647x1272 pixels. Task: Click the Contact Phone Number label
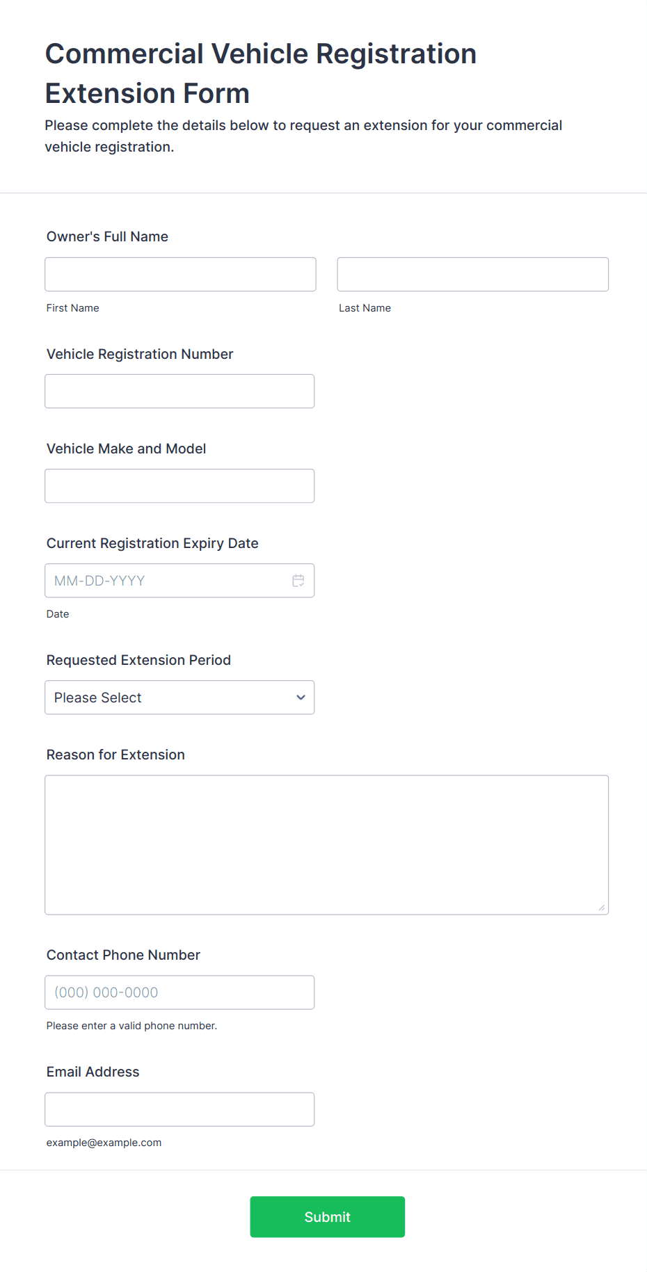click(x=123, y=955)
